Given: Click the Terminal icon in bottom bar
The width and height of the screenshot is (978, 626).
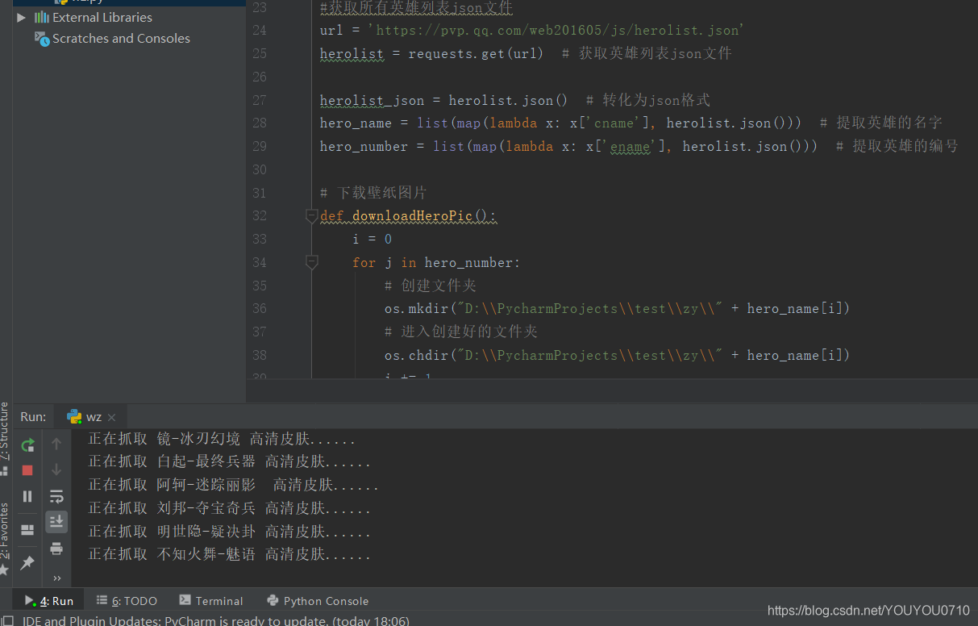Looking at the screenshot, I should [x=185, y=600].
